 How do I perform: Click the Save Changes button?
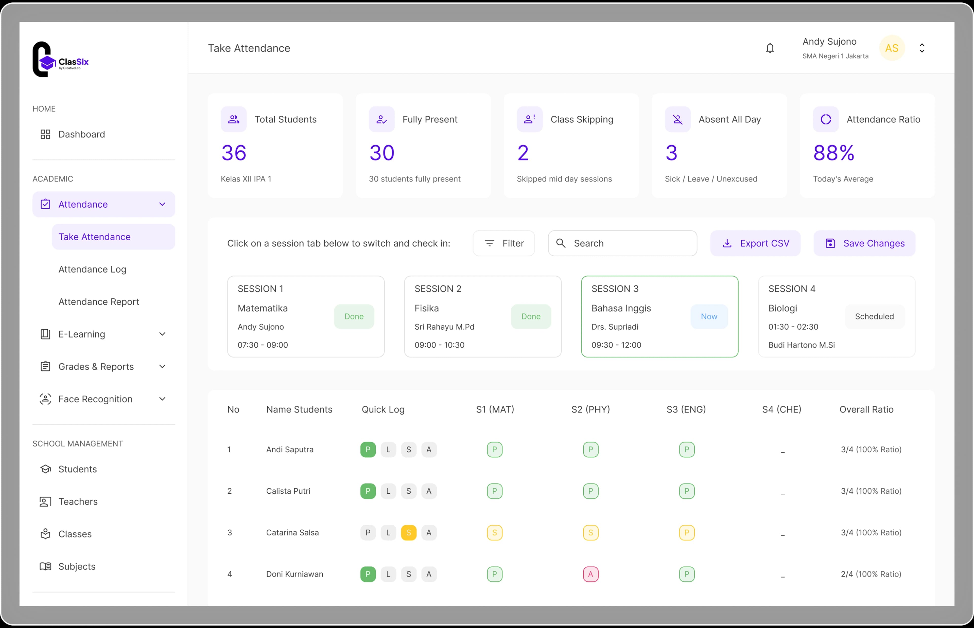[x=864, y=243]
